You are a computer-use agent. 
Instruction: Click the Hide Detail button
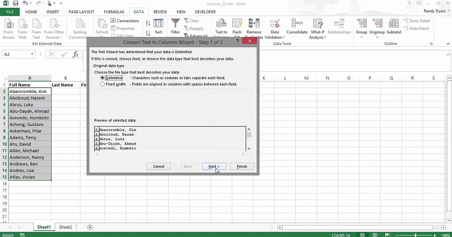(x=416, y=28)
